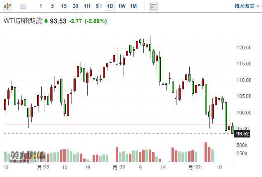Open the 技术图表 technical chart link
This screenshot has height=177, width=262.
244,6
